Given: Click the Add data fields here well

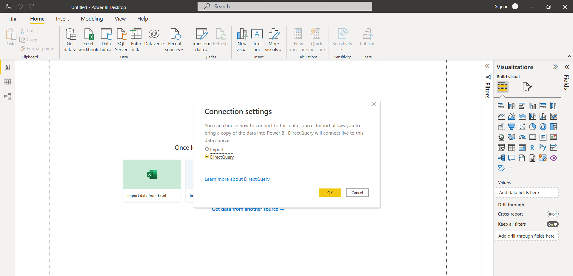Looking at the screenshot, I should 527,193.
